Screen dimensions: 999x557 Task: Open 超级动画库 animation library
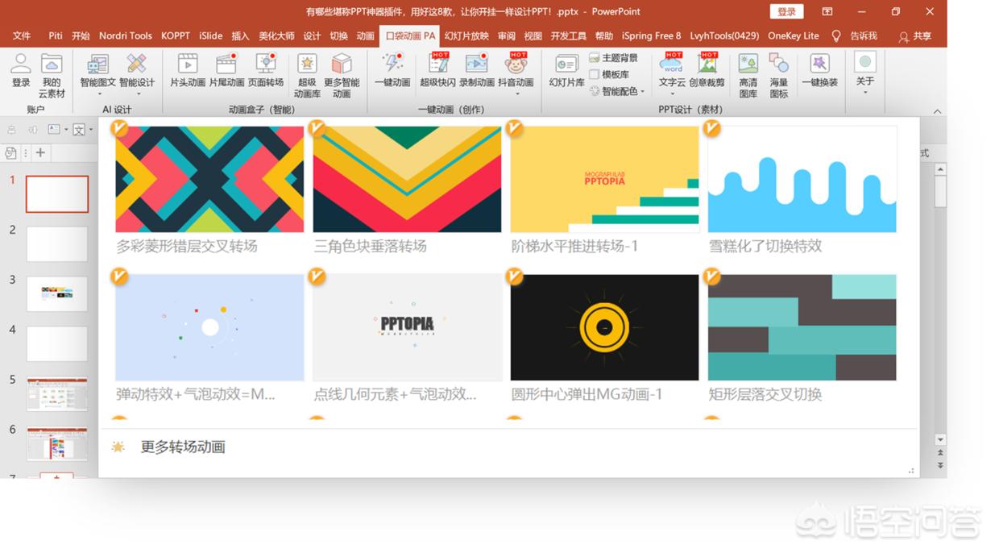[x=307, y=64]
